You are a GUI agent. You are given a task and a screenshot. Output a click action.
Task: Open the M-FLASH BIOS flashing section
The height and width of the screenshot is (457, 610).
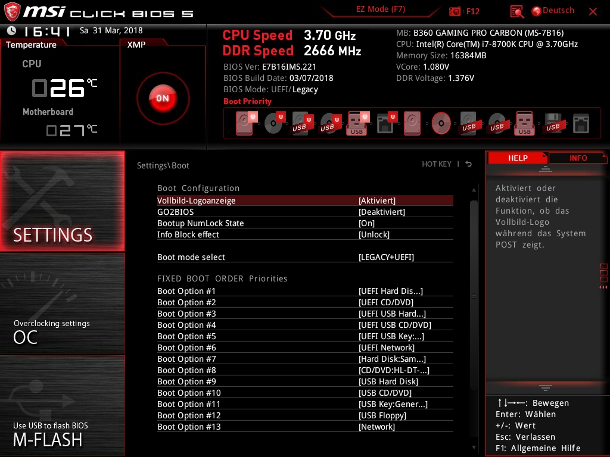(62, 406)
